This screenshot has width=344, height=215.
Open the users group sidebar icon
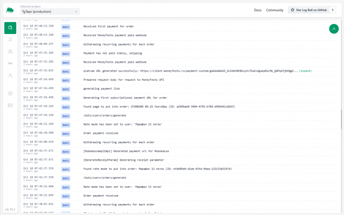point(10,52)
